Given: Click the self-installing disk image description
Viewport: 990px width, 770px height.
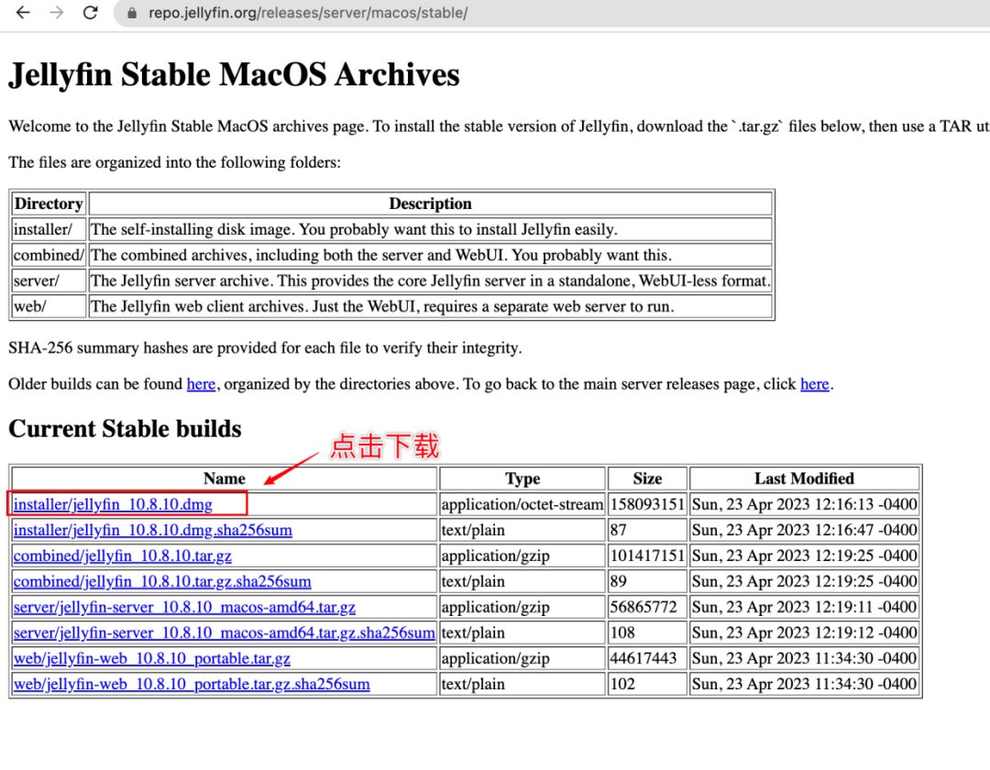Looking at the screenshot, I should (354, 229).
